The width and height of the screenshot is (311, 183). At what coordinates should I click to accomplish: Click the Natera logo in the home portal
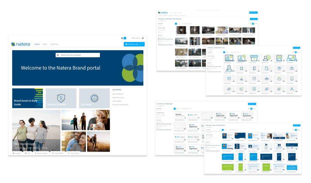click(21, 44)
